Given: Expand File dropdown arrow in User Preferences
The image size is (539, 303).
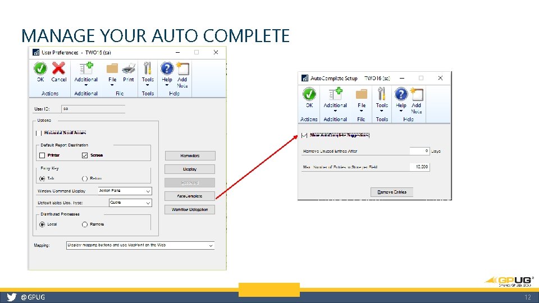Looking at the screenshot, I should (112, 85).
